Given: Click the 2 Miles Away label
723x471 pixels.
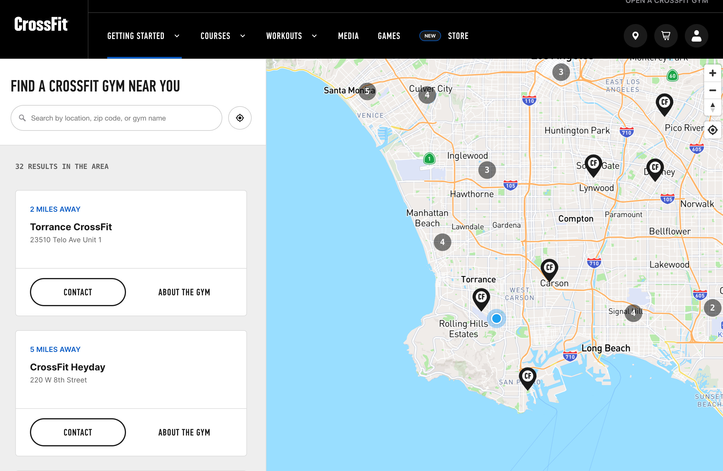Looking at the screenshot, I should [55, 209].
